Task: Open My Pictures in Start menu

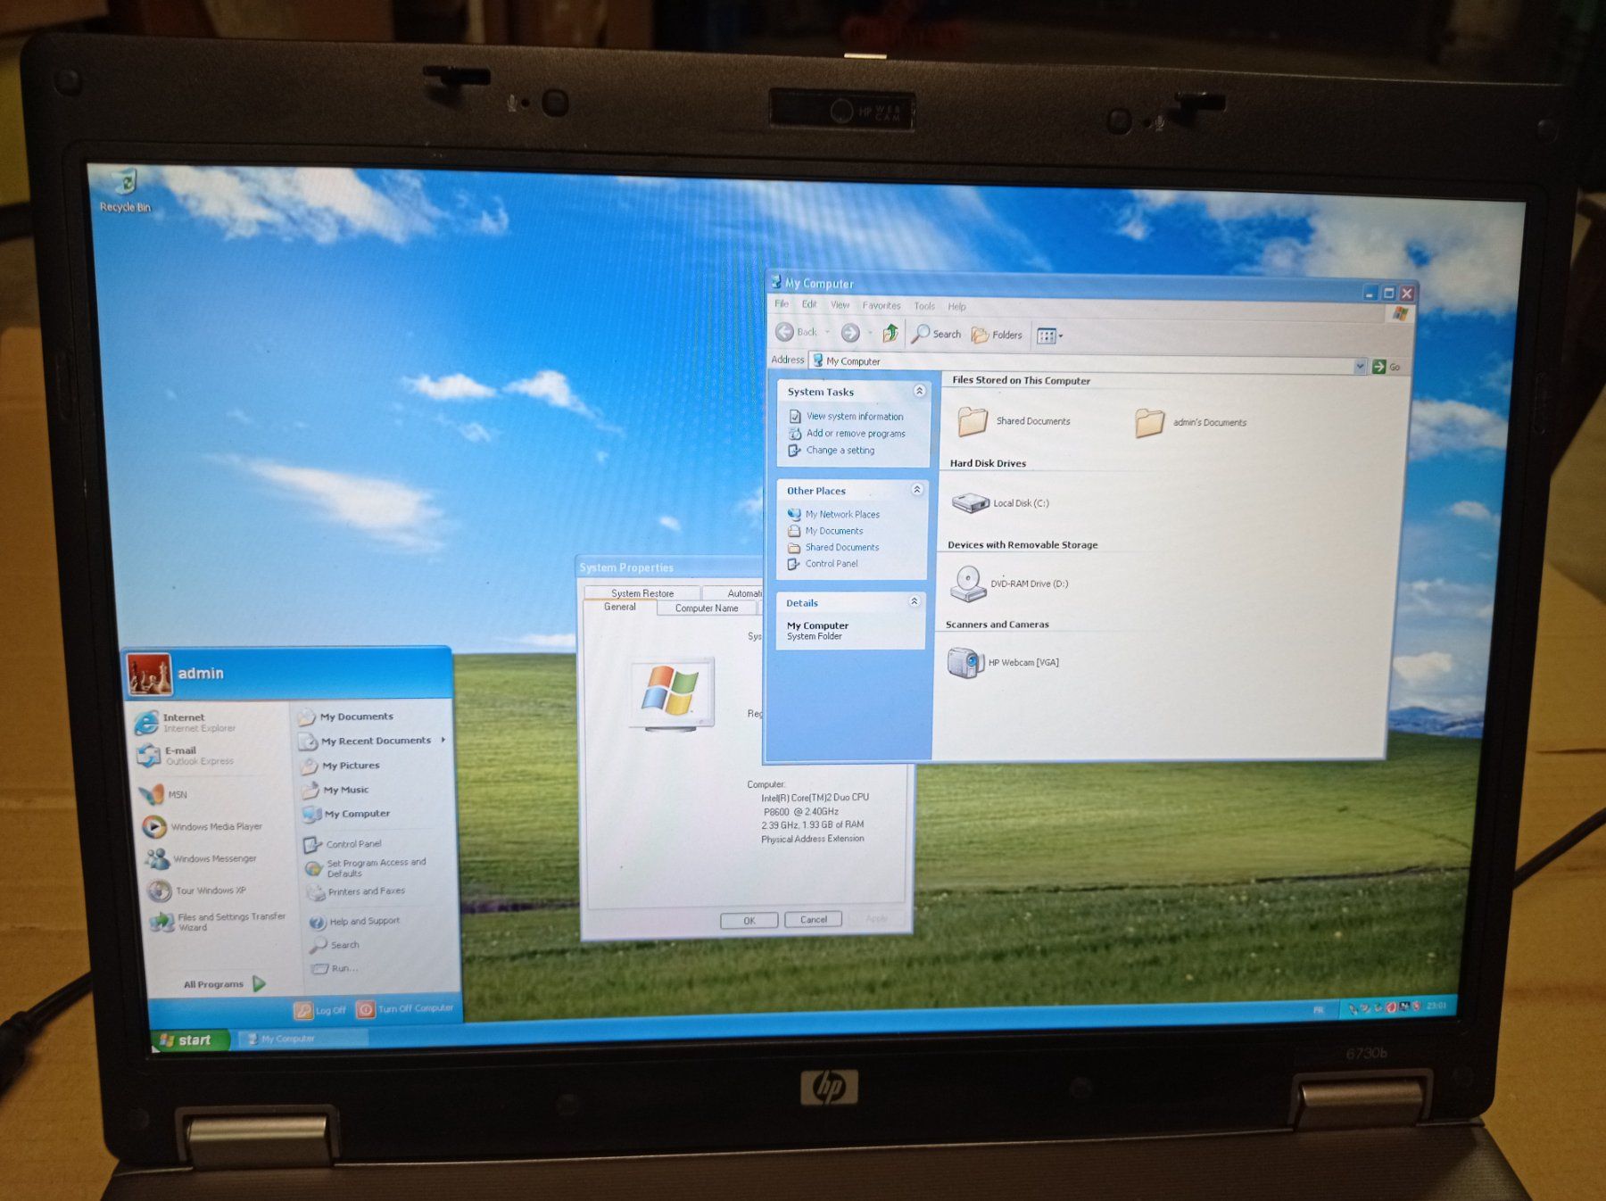Action: pos(341,765)
